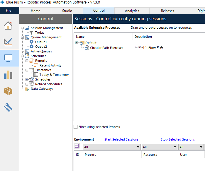
Task: Open the Home sidebar house icon
Action: pyautogui.click(x=8, y=25)
